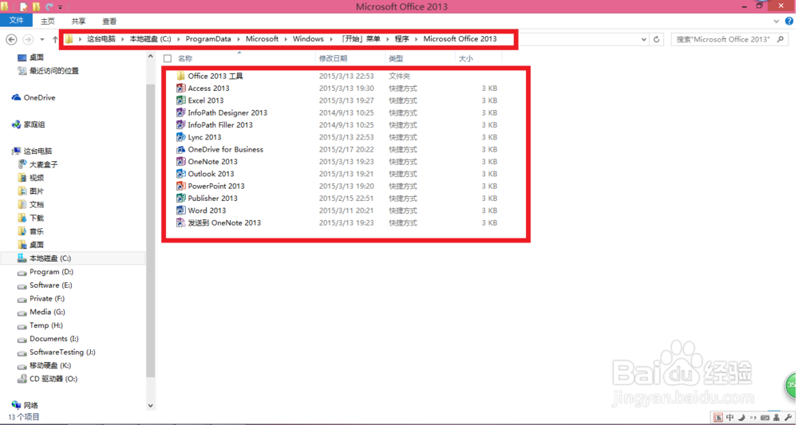Select the Publisher 2013 shortcut icon
This screenshot has height=425, width=798.
180,199
